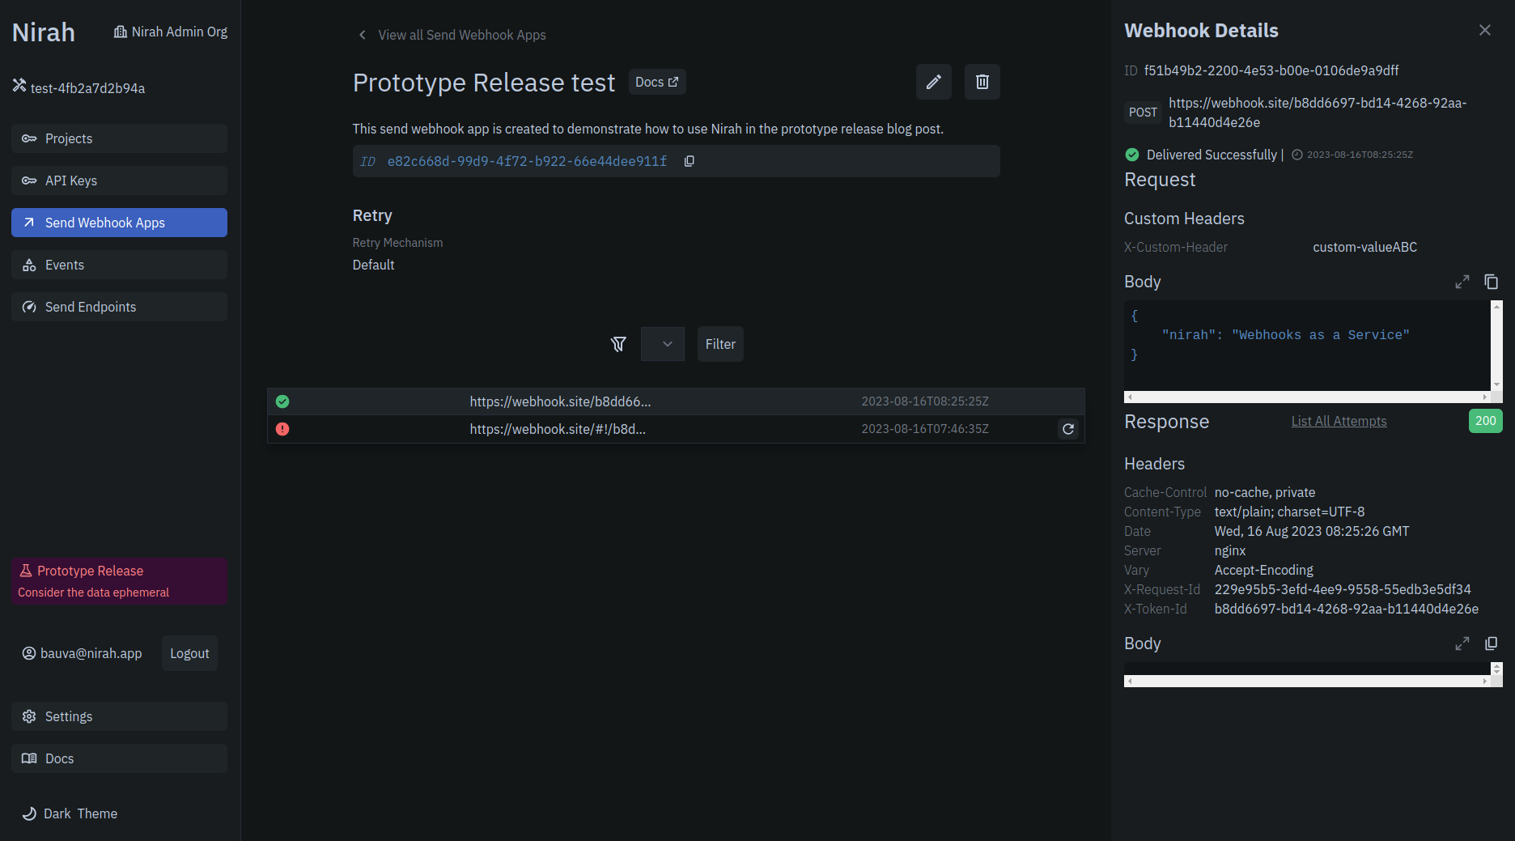The width and height of the screenshot is (1515, 841).
Task: Retry the failed webhook delivery
Action: tap(1067, 429)
